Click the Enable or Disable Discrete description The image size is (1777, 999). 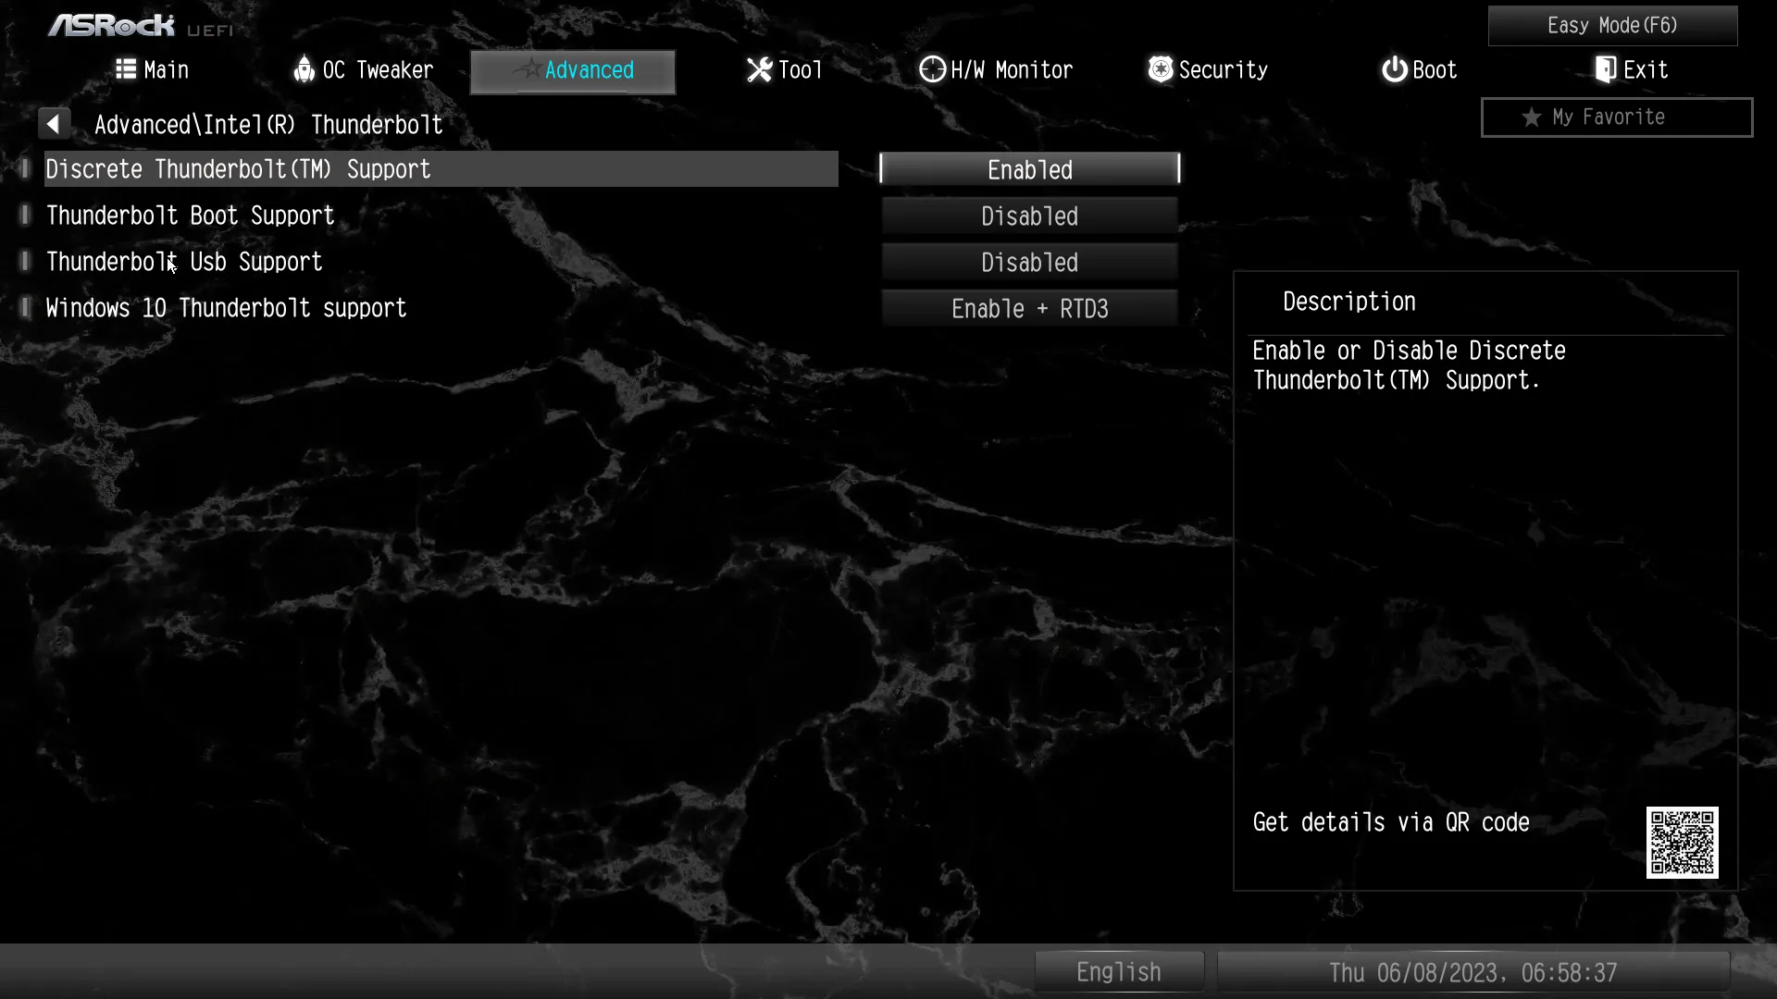click(x=1409, y=365)
